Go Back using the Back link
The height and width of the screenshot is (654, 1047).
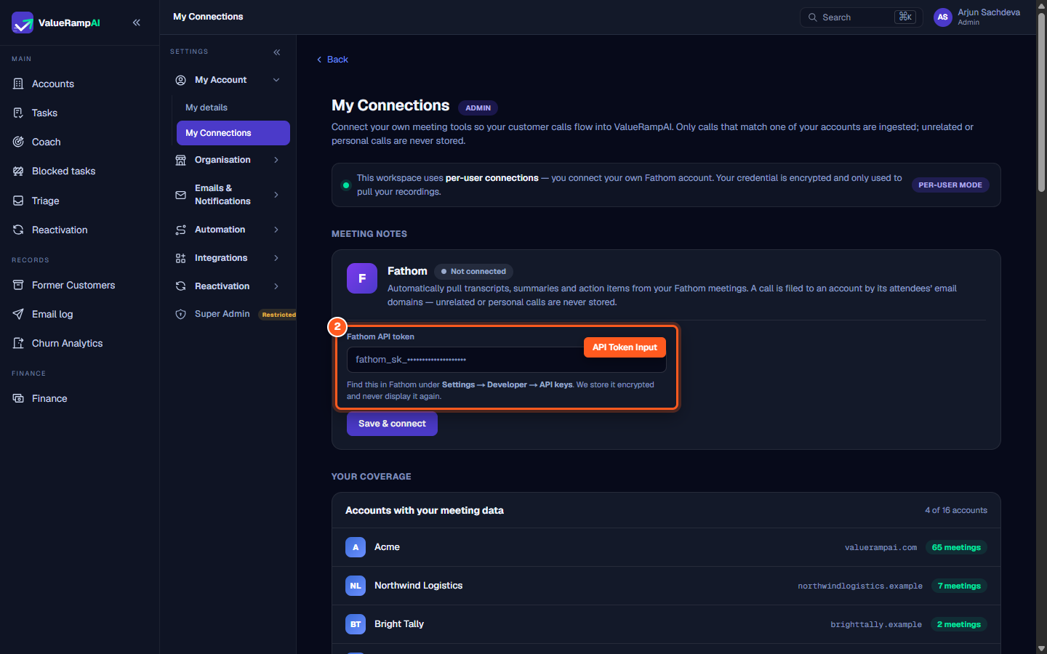(x=332, y=60)
